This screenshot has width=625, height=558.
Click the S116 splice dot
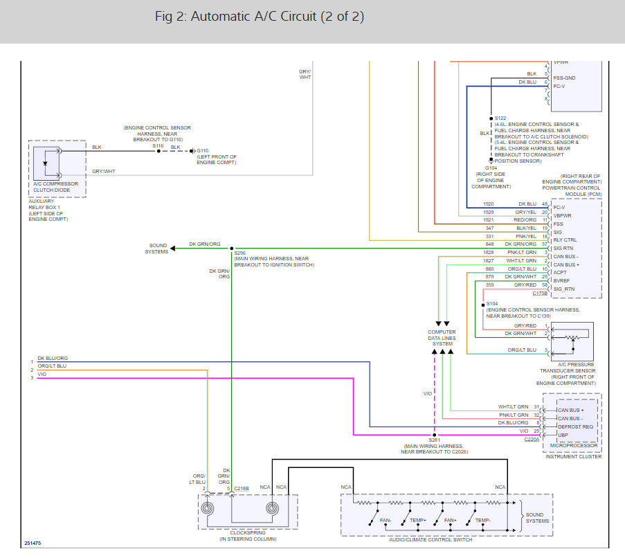(x=158, y=150)
